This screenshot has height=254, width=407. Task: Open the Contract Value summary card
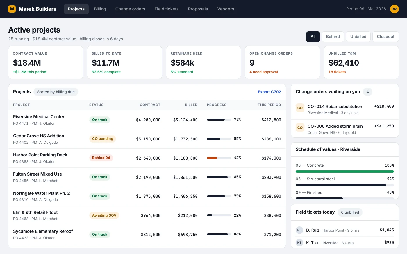click(46, 62)
